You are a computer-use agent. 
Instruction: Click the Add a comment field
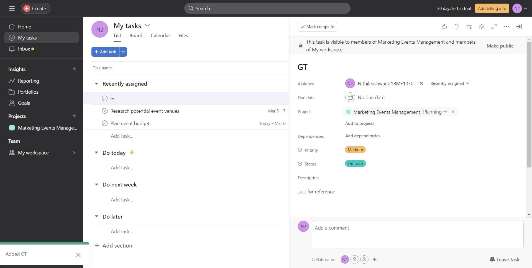coord(417,234)
